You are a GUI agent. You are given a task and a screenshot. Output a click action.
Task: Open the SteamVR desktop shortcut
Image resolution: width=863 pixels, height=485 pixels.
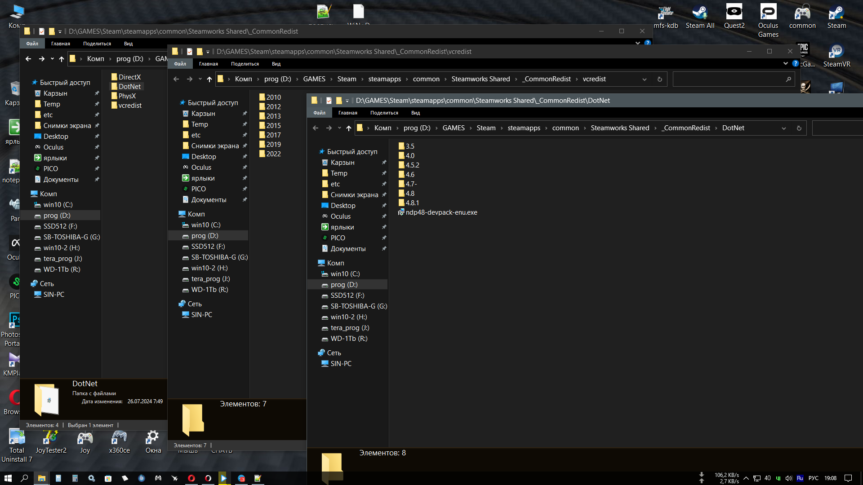click(836, 56)
